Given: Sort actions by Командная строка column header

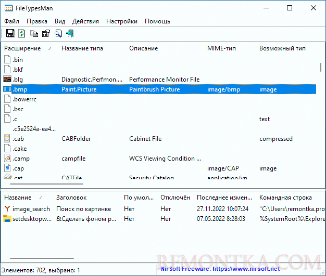Looking at the screenshot, I should 285,198.
